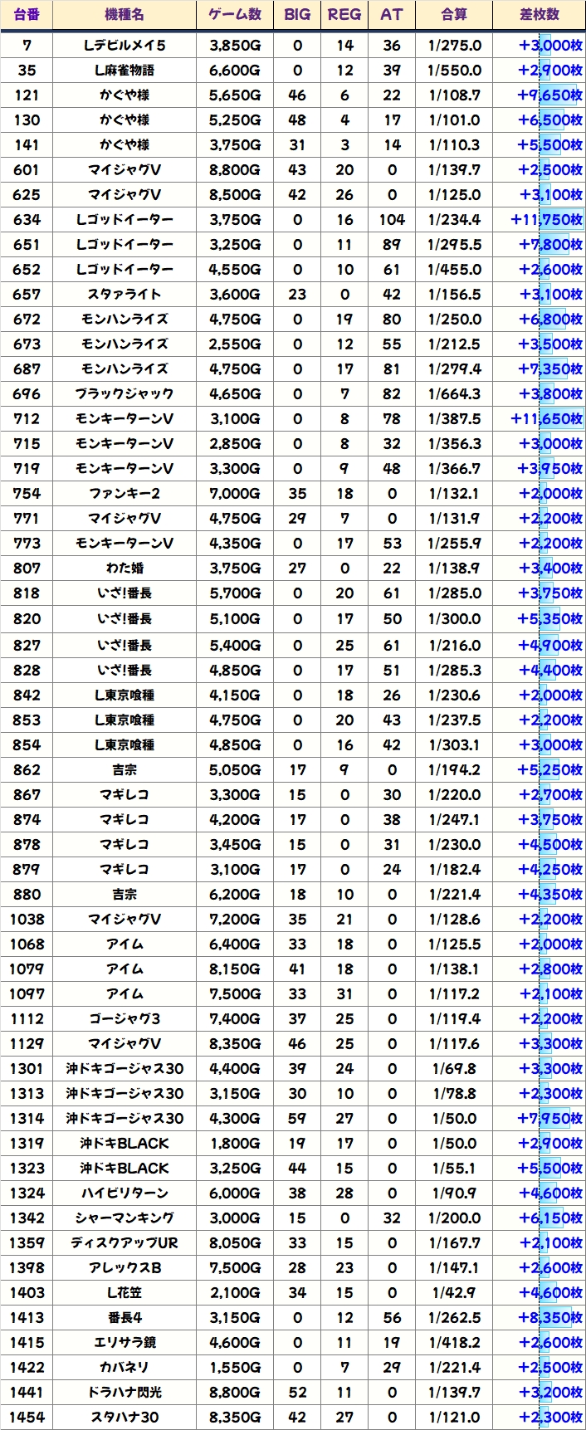Screen dimensions: 586x1430
Task: Click machine number 880
Action: tap(27, 895)
